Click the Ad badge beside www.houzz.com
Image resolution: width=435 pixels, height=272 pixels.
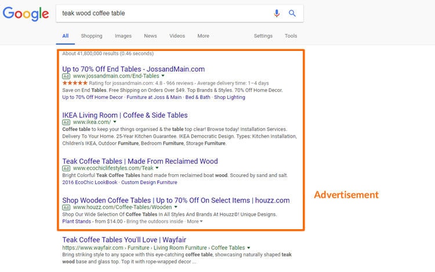[66, 207]
